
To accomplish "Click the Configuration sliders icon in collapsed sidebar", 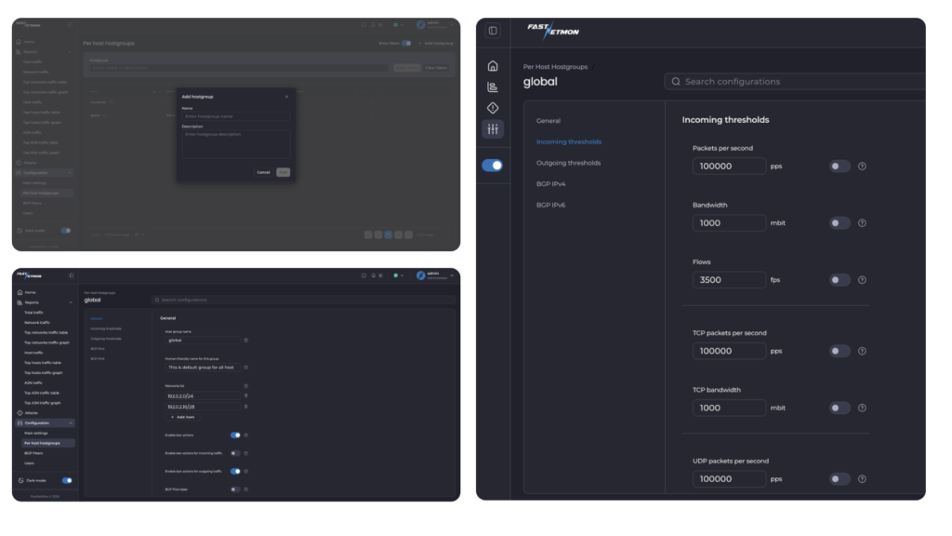I will coord(493,129).
